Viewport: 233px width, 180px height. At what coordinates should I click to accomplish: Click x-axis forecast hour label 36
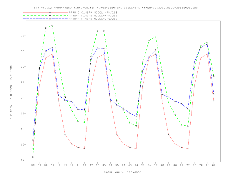[x=110, y=165]
